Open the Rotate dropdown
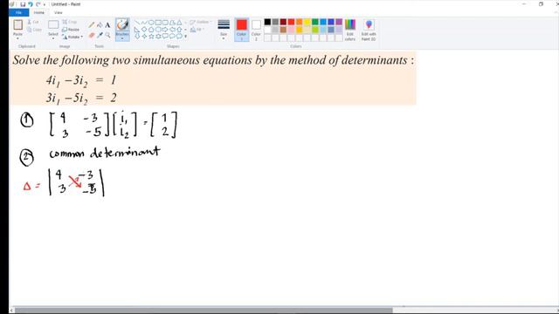The width and height of the screenshot is (559, 314). (x=72, y=37)
